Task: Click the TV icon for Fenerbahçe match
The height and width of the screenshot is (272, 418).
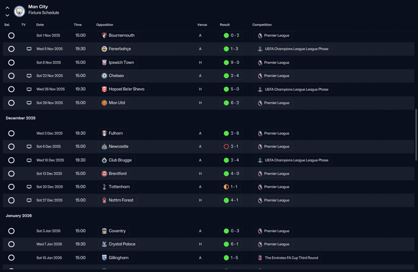Action: 29,49
